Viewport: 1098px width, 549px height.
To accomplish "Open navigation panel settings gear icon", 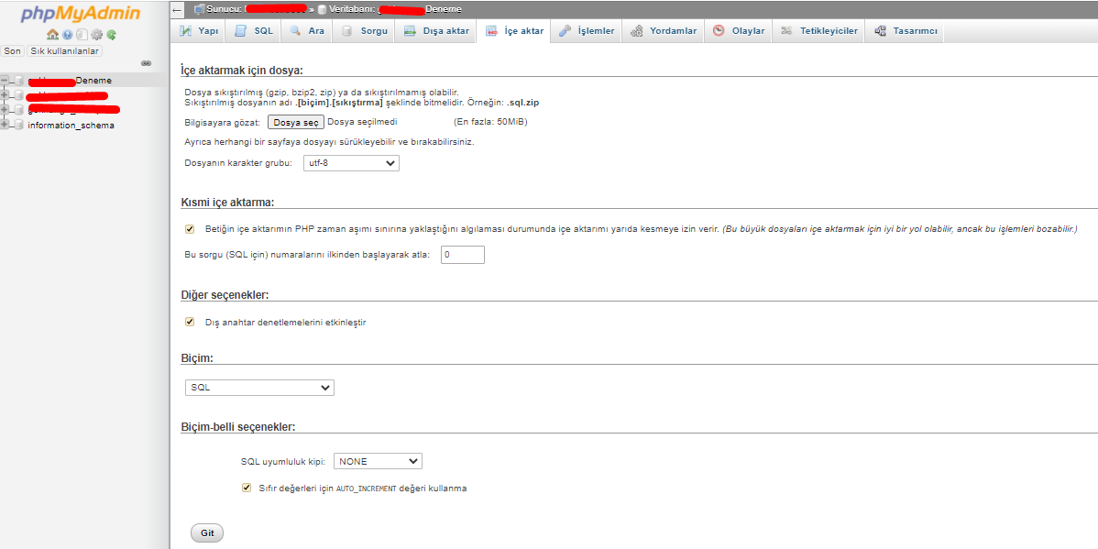I will tap(96, 34).
